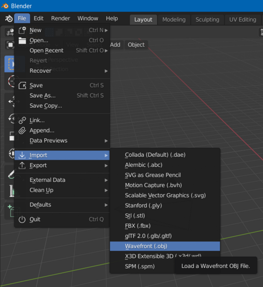Open the Object menu in viewport header
Screen dimensions: 263x287
(x=136, y=45)
